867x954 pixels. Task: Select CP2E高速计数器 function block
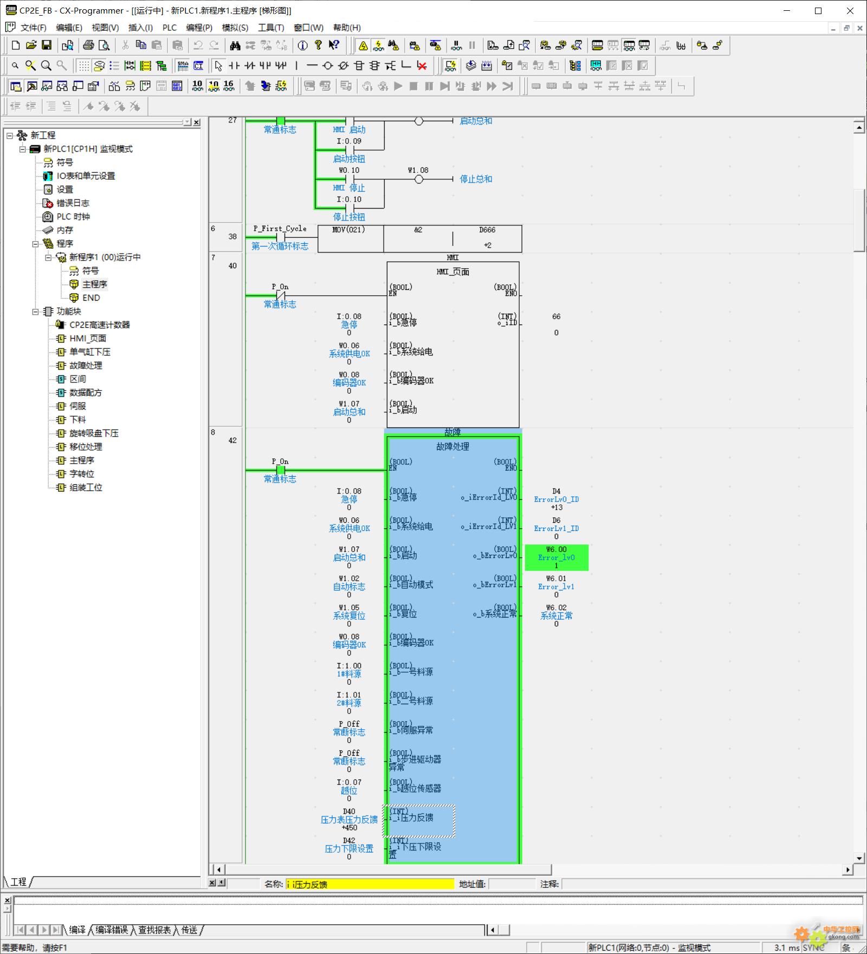pos(100,325)
